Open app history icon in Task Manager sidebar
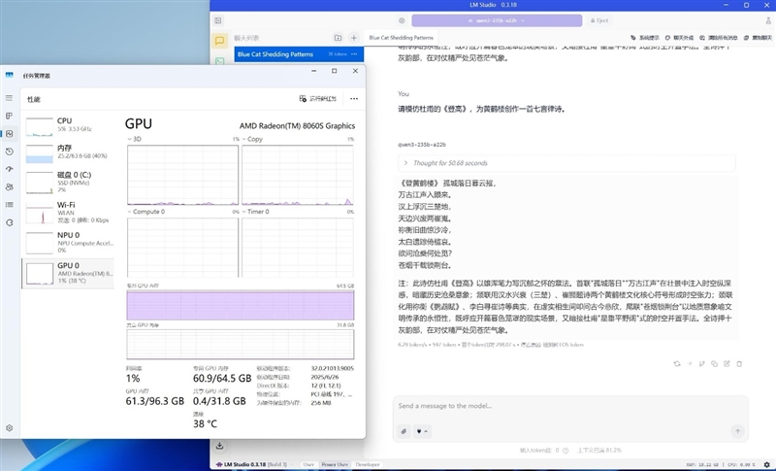Image resolution: width=776 pixels, height=471 pixels. tap(10, 151)
